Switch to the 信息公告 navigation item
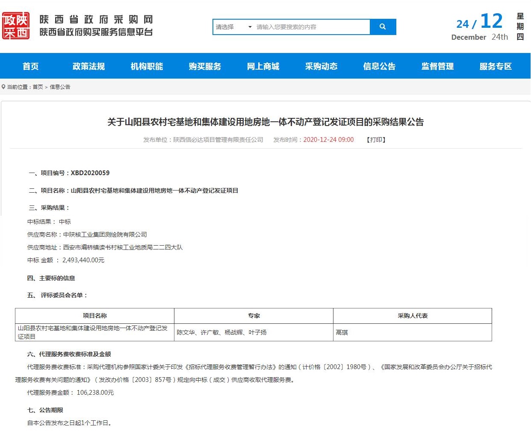This screenshot has width=531, height=437. tap(379, 66)
